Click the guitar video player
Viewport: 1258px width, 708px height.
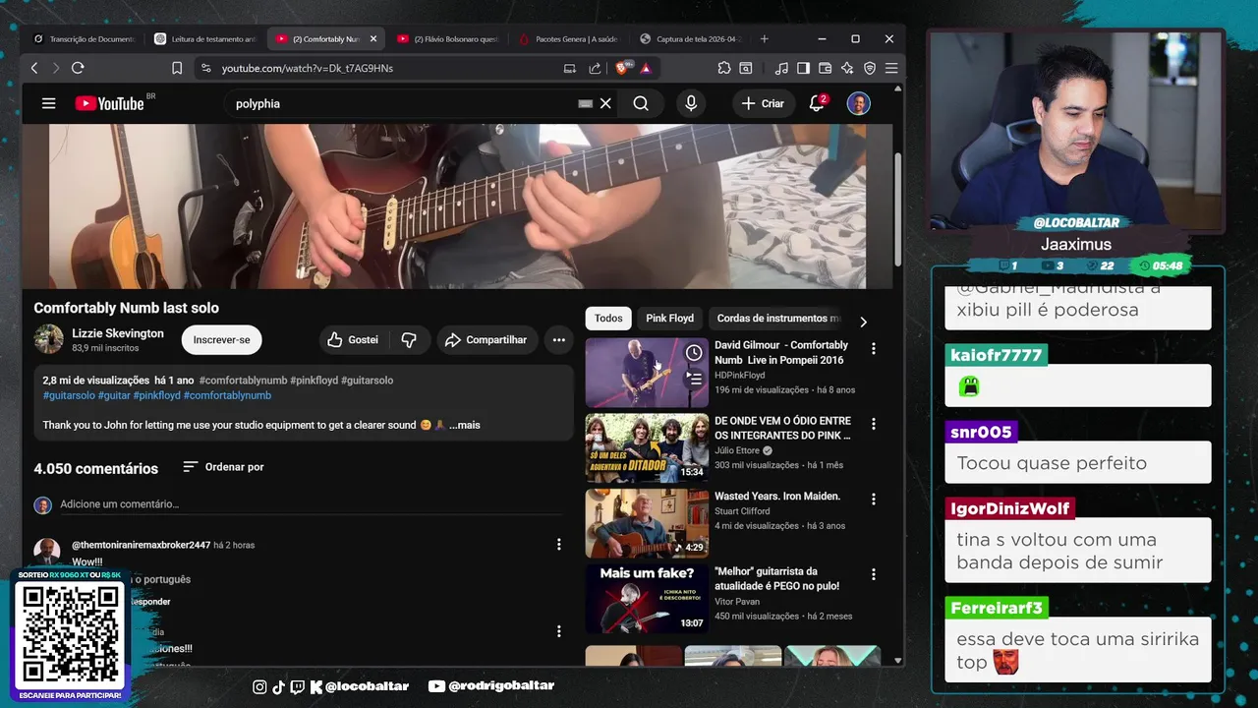(457, 206)
